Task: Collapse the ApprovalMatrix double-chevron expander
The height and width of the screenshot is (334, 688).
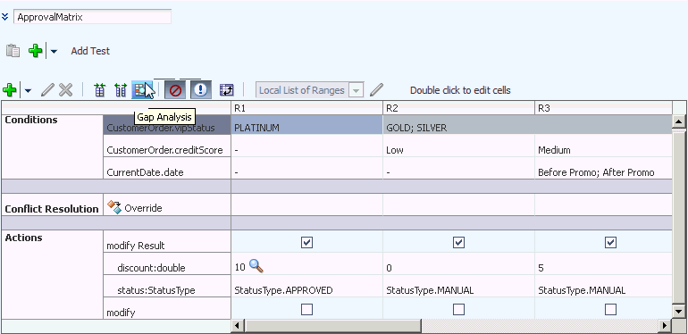Action: click(x=4, y=17)
